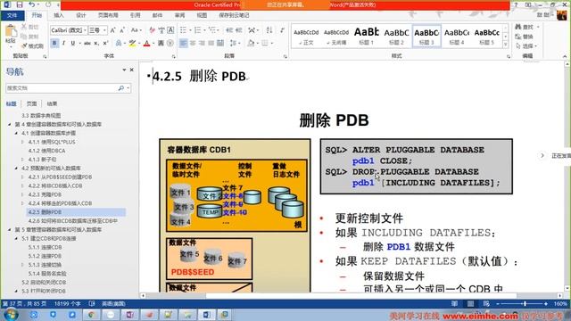Toggle show paragraph marks
The image size is (571, 321).
pos(283,30)
